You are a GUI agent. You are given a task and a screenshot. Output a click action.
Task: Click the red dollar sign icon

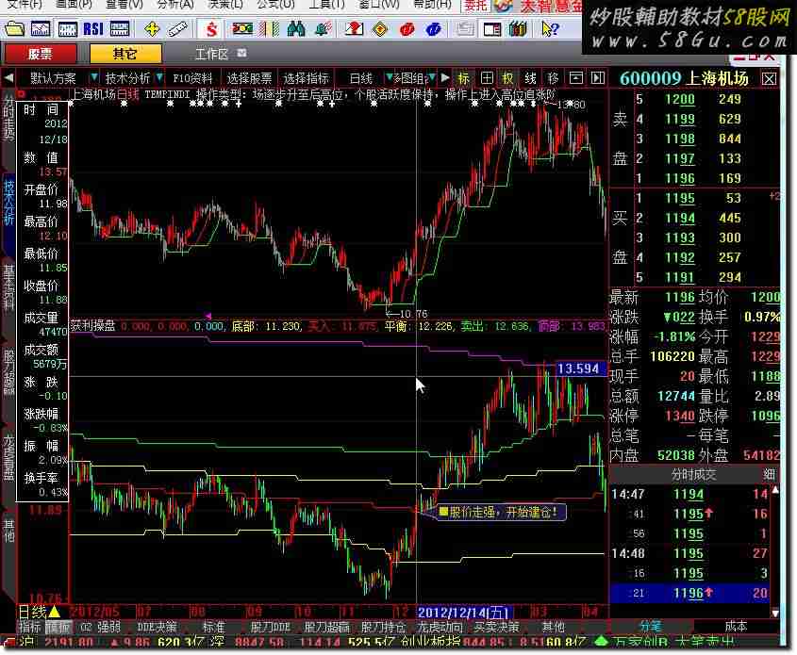pos(211,29)
